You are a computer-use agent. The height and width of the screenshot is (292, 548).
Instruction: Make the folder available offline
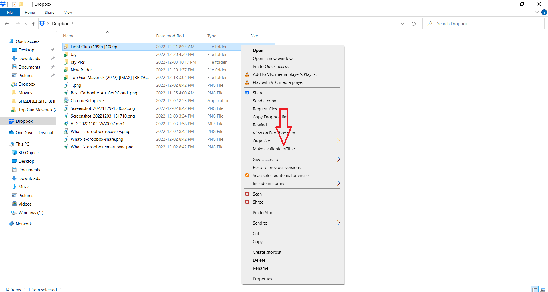click(273, 149)
